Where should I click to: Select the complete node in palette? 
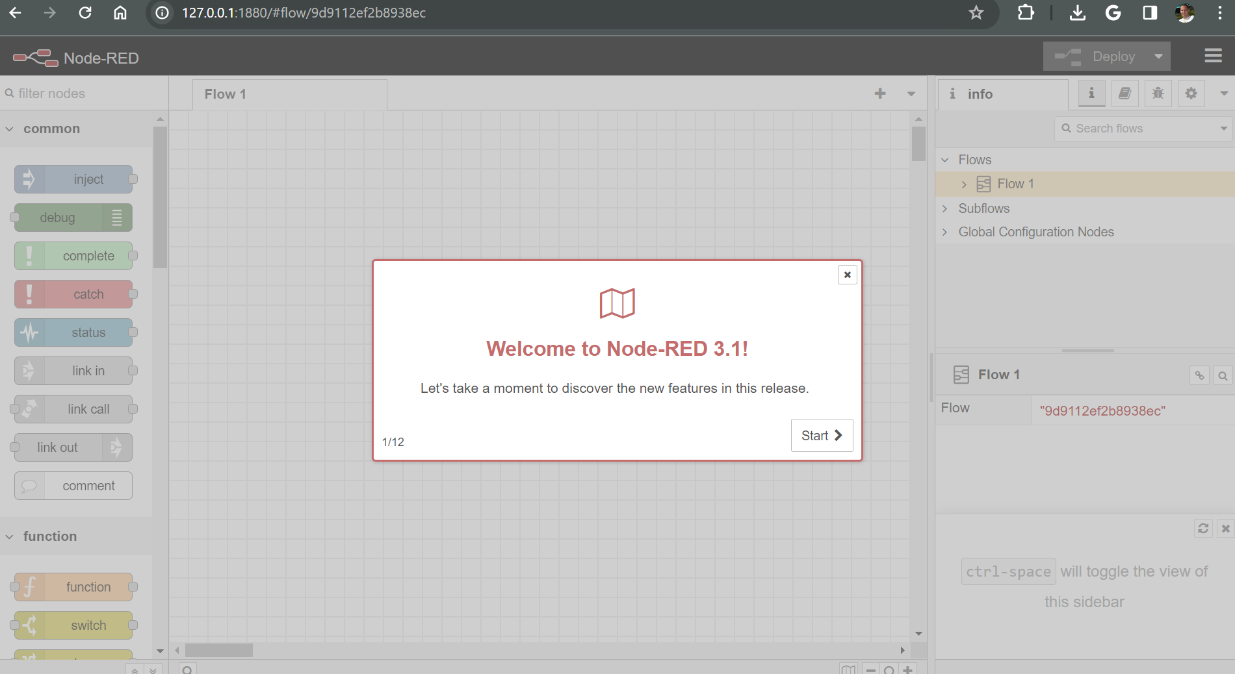coord(73,256)
